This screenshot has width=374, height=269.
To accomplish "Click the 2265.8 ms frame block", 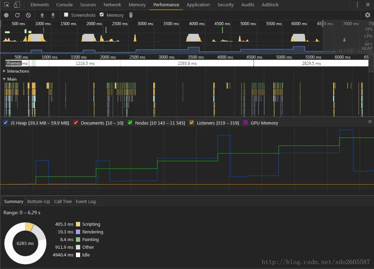I will [x=187, y=63].
